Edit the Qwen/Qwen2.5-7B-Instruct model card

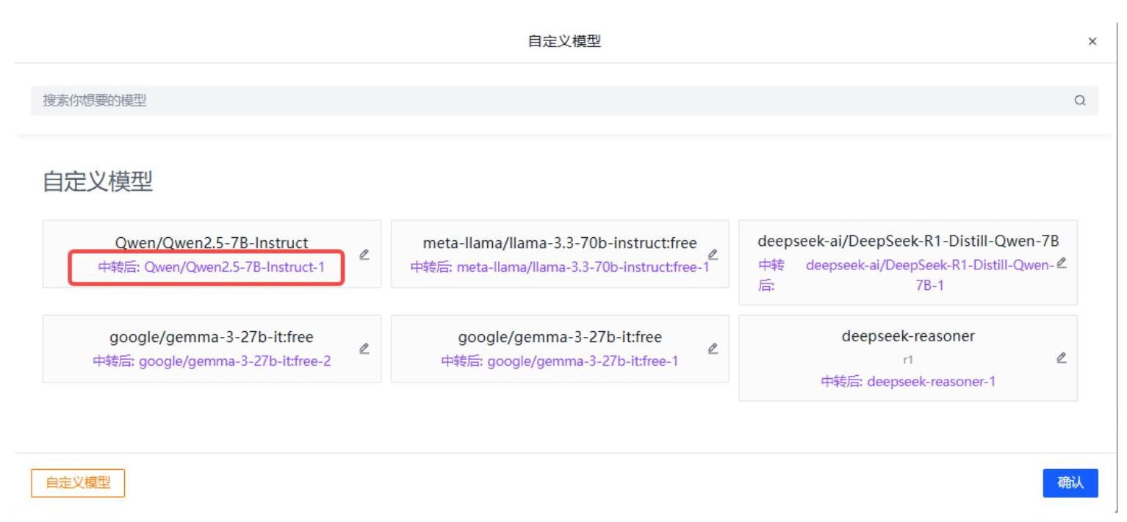364,254
